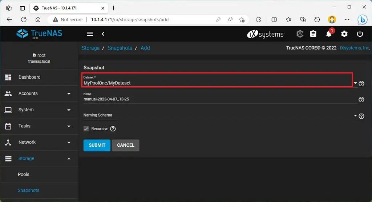
Task: Open browser tab actions menu
Action: click(x=22, y=8)
